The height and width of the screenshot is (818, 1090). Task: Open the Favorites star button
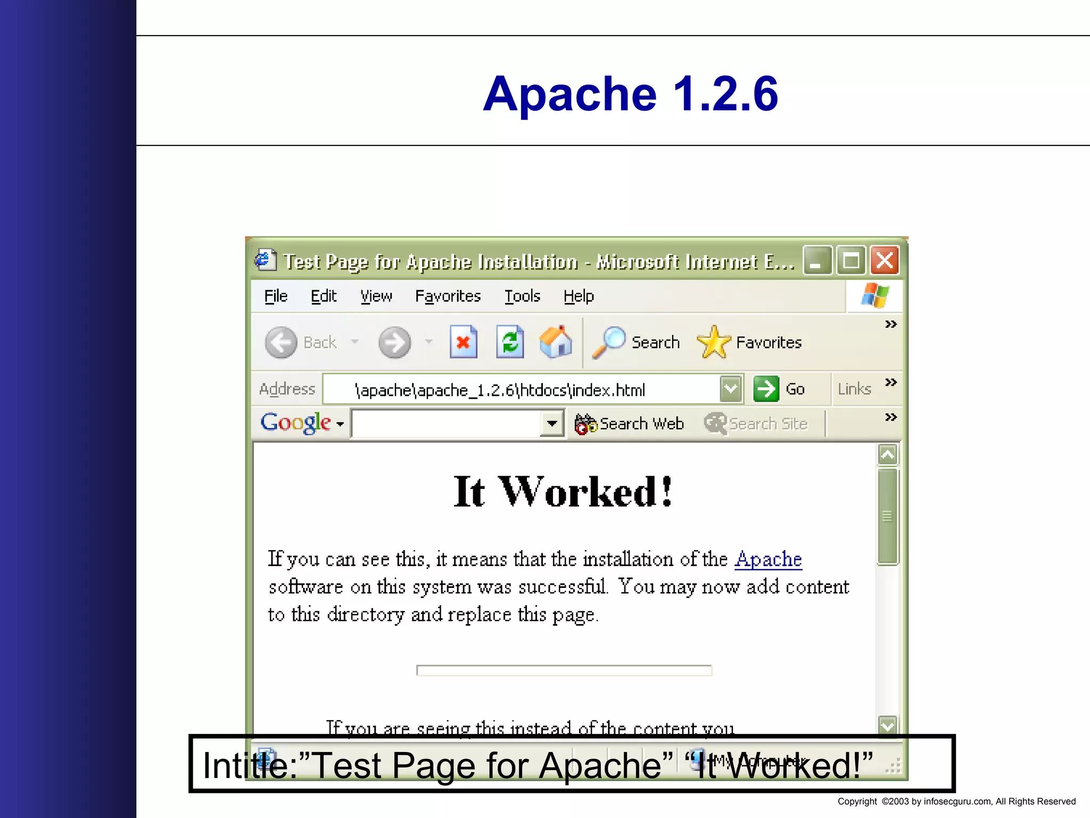click(749, 342)
